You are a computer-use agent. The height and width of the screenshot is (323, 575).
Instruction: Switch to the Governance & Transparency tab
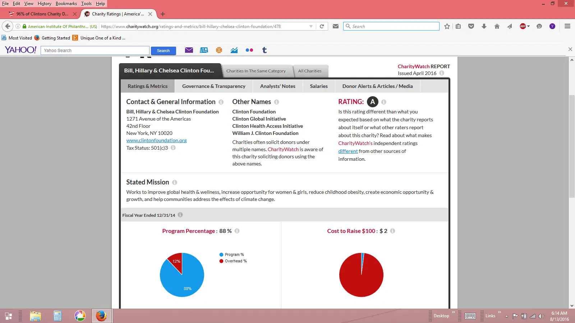pyautogui.click(x=213, y=86)
